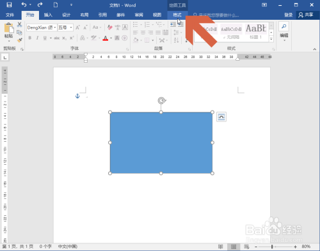Collapse the ribbon with the caret

[x=315, y=49]
